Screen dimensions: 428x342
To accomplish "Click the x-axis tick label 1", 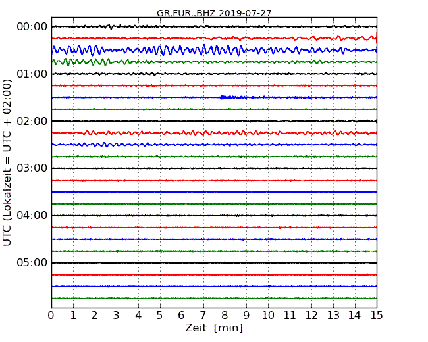I will (73, 316).
